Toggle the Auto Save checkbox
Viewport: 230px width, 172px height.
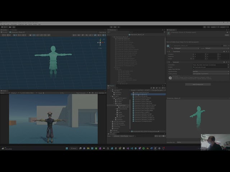[x=98, y=32]
